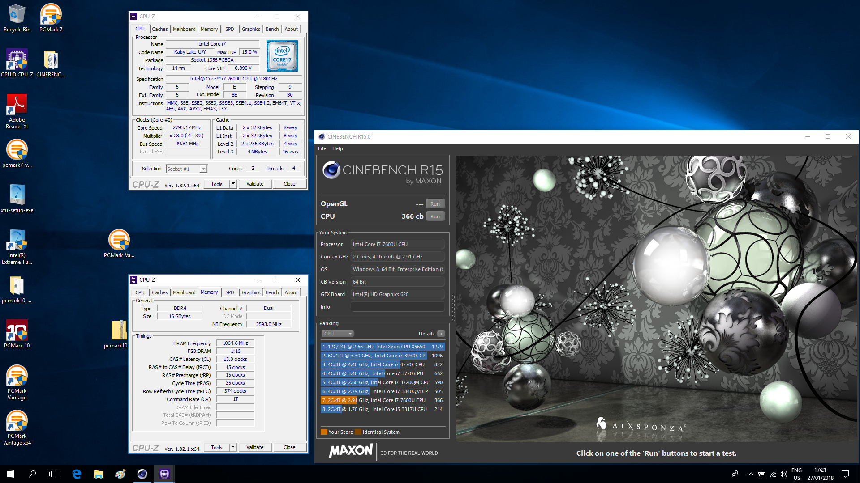Open the Graphics tab in the top CPU-Z window
The image size is (860, 483).
coord(251,29)
